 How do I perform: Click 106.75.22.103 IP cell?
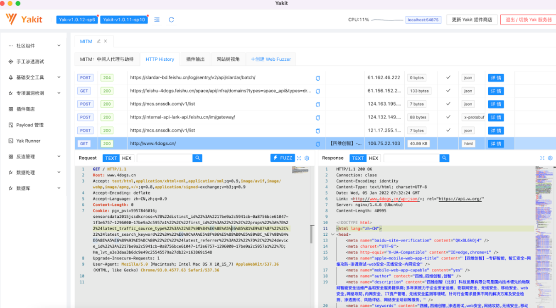click(384, 144)
